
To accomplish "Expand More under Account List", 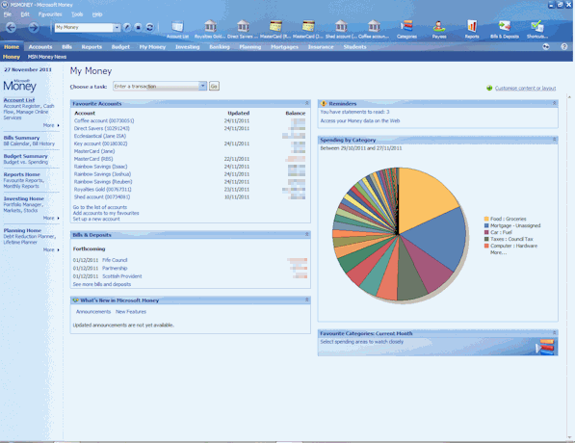I will [51, 125].
